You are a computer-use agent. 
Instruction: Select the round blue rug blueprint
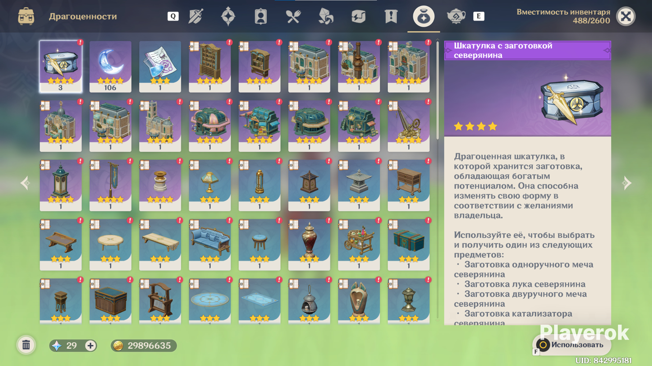tap(210, 301)
